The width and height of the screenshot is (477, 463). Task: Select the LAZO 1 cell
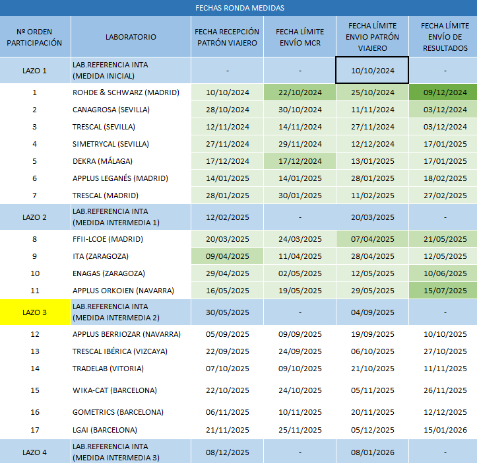pos(35,71)
